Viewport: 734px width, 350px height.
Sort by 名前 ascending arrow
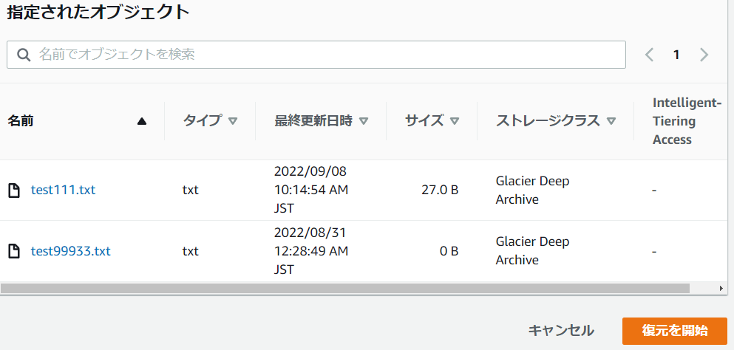pos(142,121)
